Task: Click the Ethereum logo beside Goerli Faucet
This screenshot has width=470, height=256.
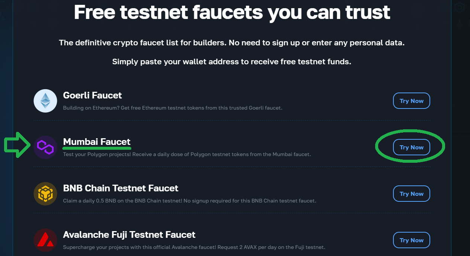Action: [x=45, y=101]
